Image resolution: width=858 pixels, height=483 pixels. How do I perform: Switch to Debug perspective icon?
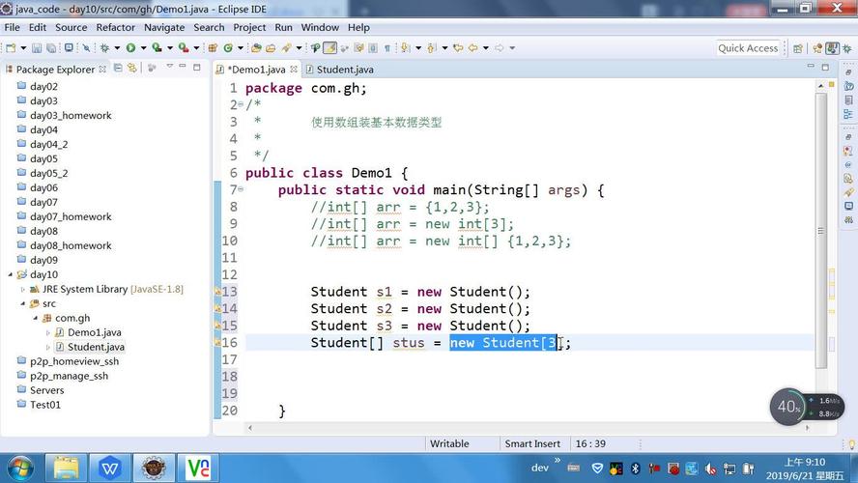point(847,48)
